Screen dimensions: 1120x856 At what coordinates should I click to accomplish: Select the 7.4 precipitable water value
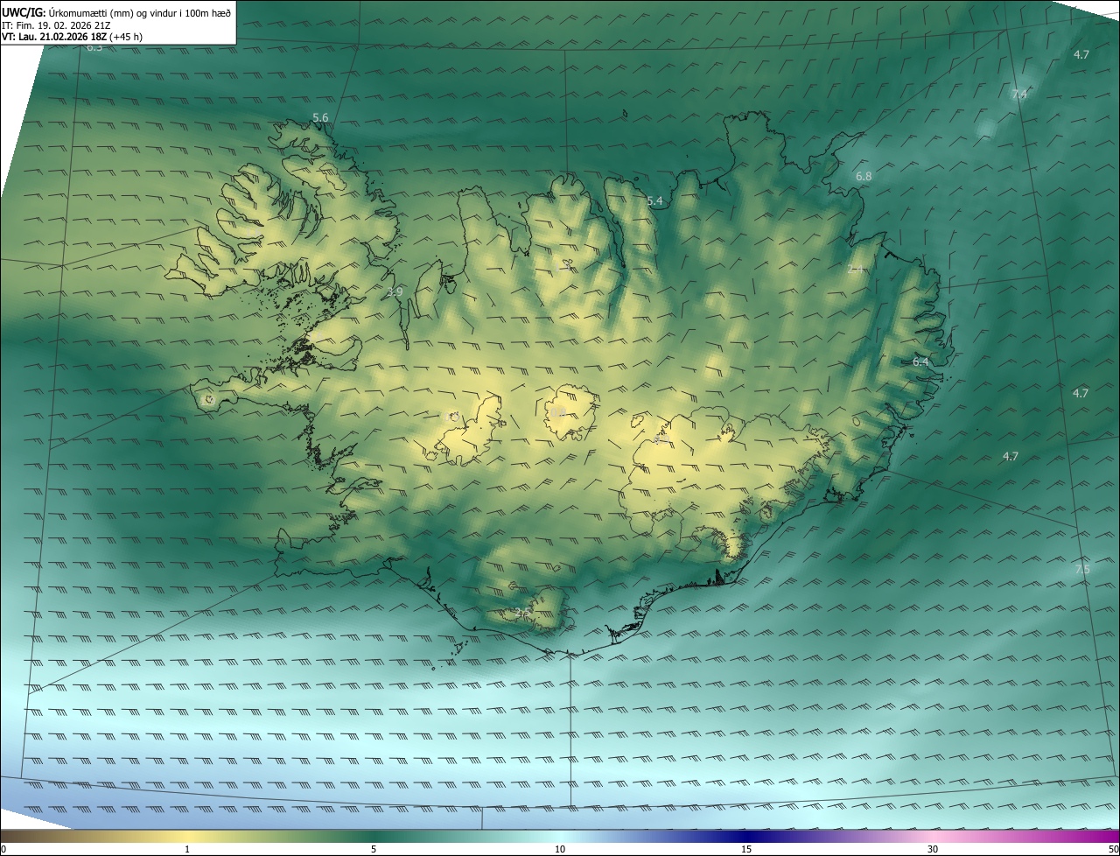pos(1019,94)
